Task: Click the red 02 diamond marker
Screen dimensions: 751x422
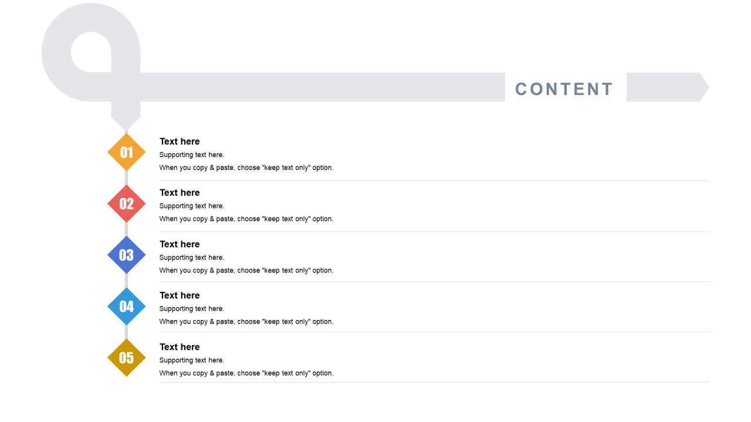Action: [126, 203]
